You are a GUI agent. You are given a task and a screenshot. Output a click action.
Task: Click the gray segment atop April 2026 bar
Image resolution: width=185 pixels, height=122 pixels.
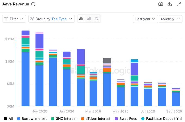point(107,61)
